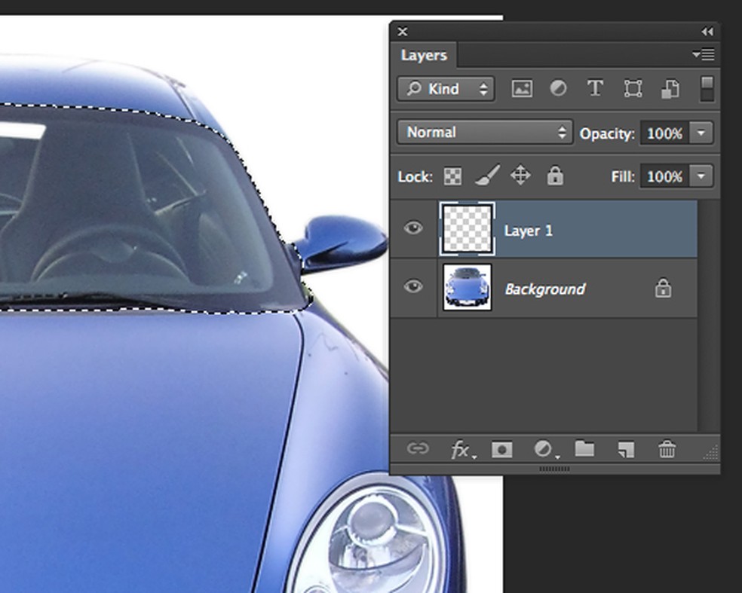Create a new layer group folder
This screenshot has height=593, width=742.
[584, 449]
